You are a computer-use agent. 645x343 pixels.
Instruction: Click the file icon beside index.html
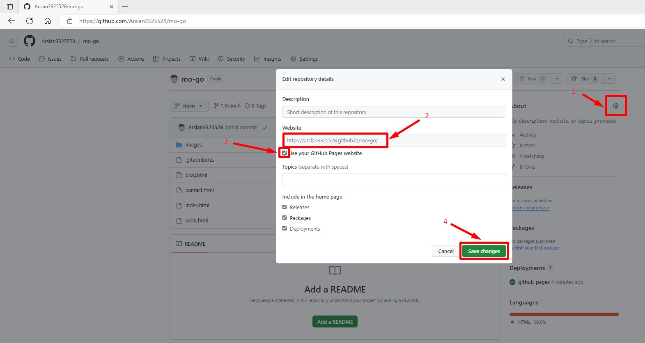click(179, 206)
